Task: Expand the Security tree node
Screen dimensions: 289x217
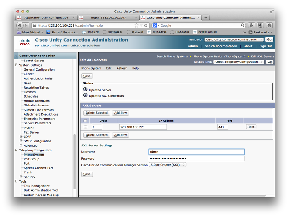Action: [21, 177]
